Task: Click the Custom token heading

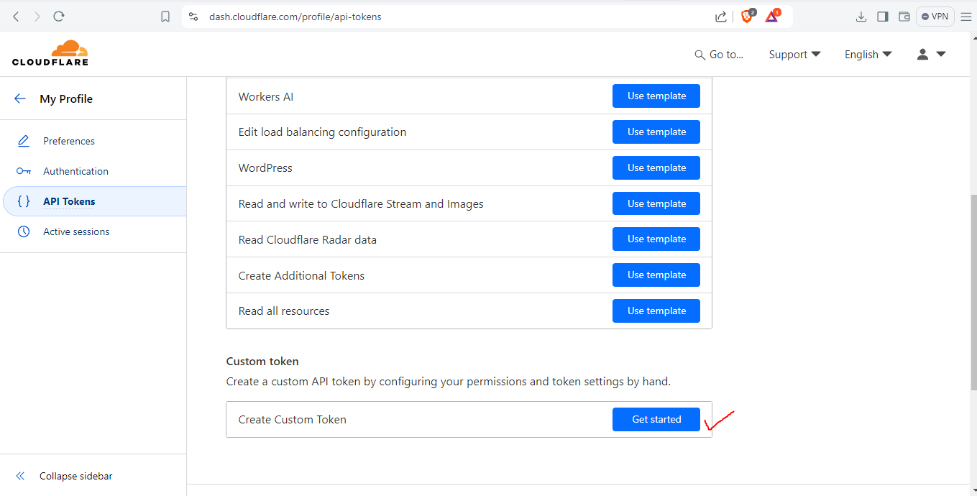Action: pos(262,362)
